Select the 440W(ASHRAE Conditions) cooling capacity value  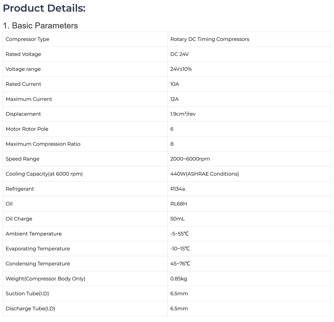[204, 174]
